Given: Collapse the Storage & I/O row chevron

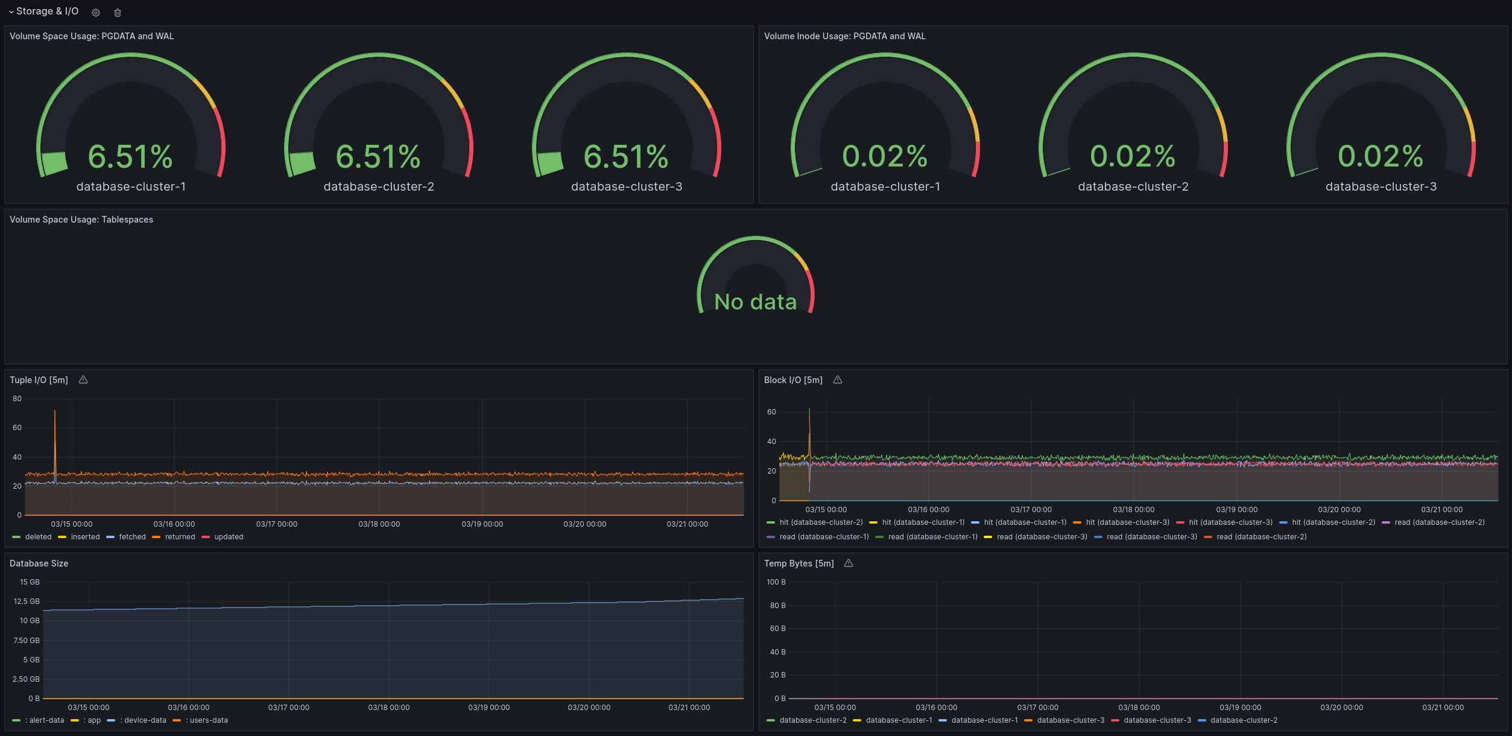Looking at the screenshot, I should [11, 12].
